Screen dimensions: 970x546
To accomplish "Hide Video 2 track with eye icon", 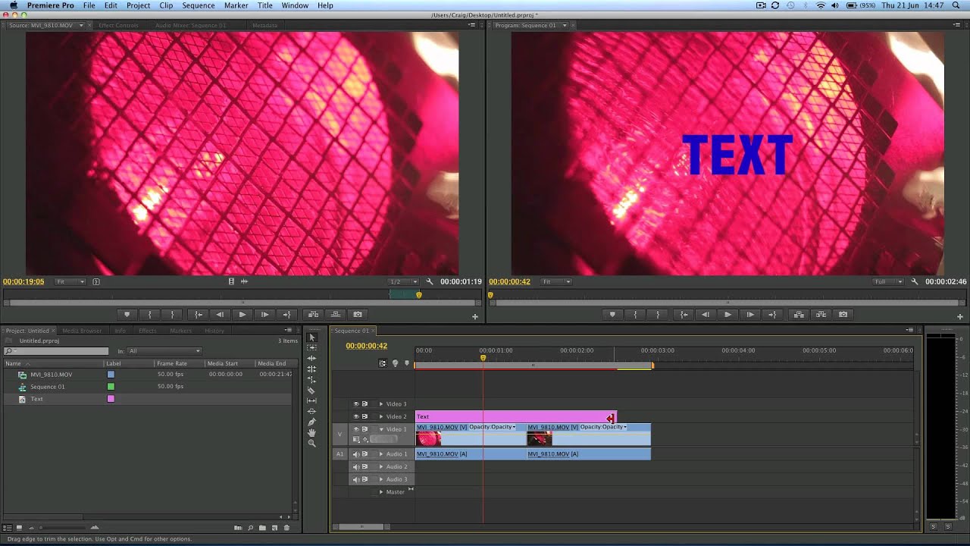I will [356, 416].
